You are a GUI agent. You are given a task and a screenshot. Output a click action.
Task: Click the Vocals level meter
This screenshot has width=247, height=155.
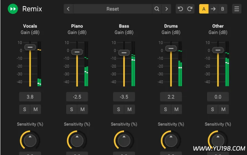(x=39, y=64)
